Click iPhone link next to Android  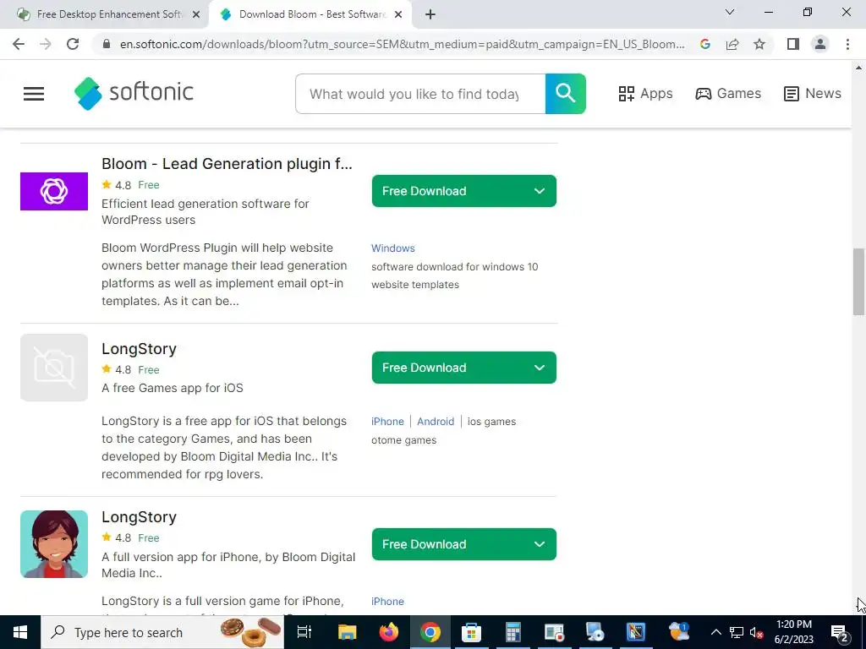[x=387, y=422]
